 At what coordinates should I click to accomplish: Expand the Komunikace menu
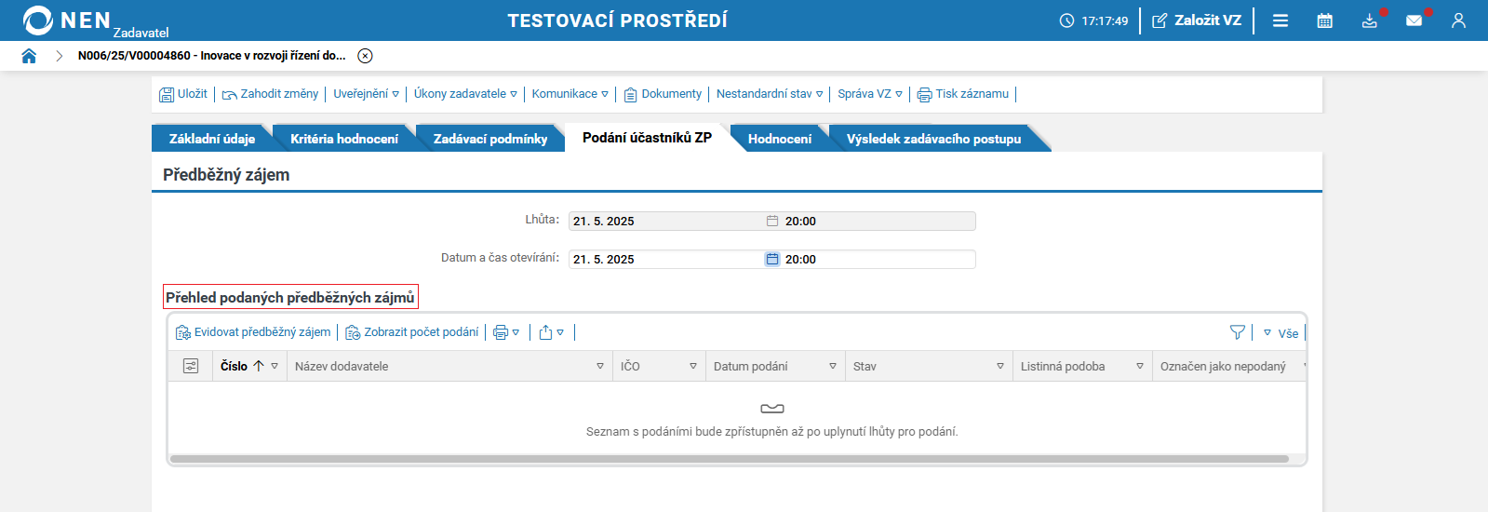(570, 94)
